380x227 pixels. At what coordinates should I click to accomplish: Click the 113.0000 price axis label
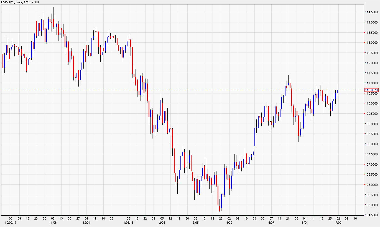(x=371, y=43)
